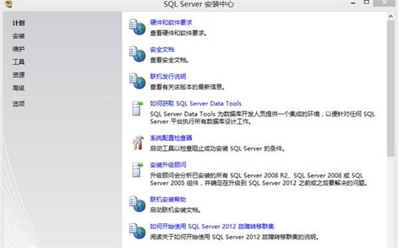
Task: Switch to the 安装 section
Action: click(x=19, y=36)
